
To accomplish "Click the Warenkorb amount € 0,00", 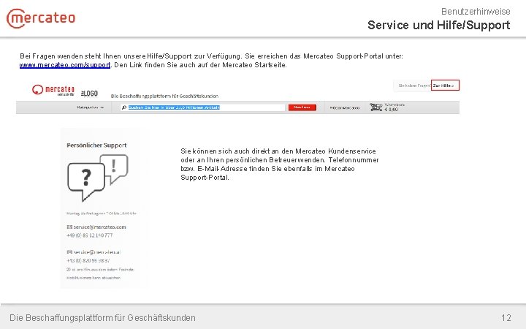I will point(391,110).
